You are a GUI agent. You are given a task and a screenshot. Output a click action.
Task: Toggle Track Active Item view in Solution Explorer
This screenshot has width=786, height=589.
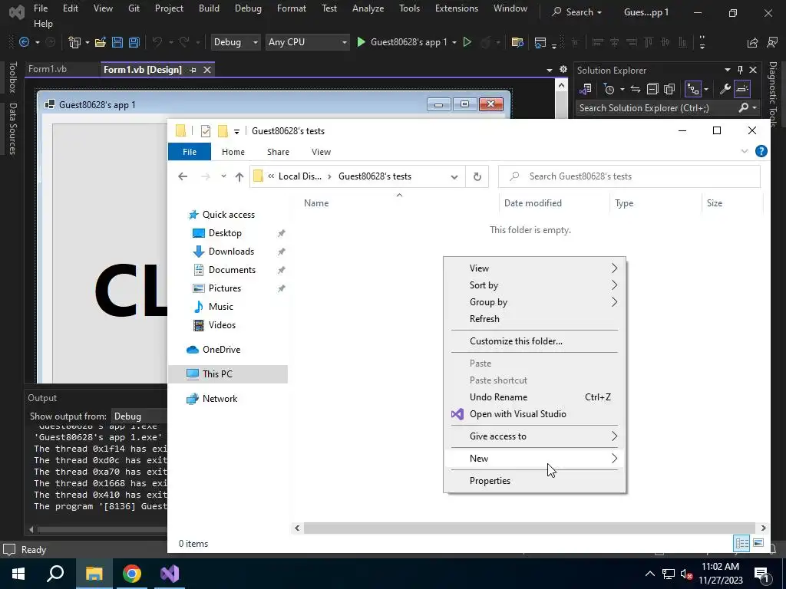[693, 89]
